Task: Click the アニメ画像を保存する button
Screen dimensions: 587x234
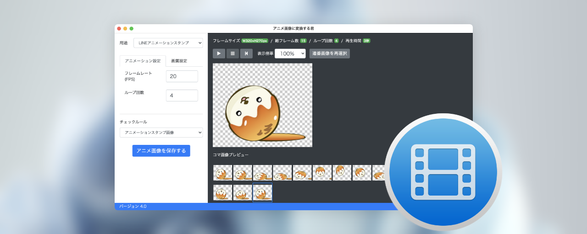Action: [x=161, y=151]
